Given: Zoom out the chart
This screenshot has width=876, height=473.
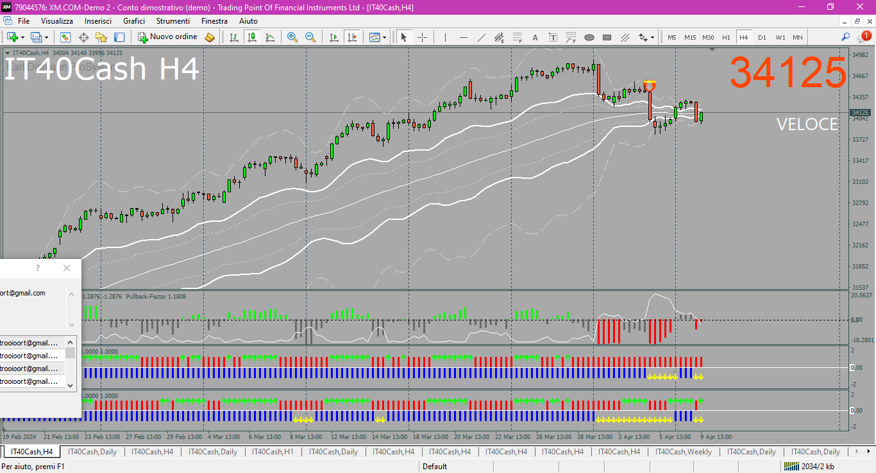Looking at the screenshot, I should click(x=310, y=37).
